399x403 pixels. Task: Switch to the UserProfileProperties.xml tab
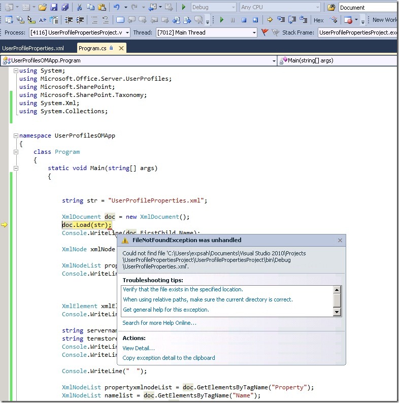[x=33, y=48]
